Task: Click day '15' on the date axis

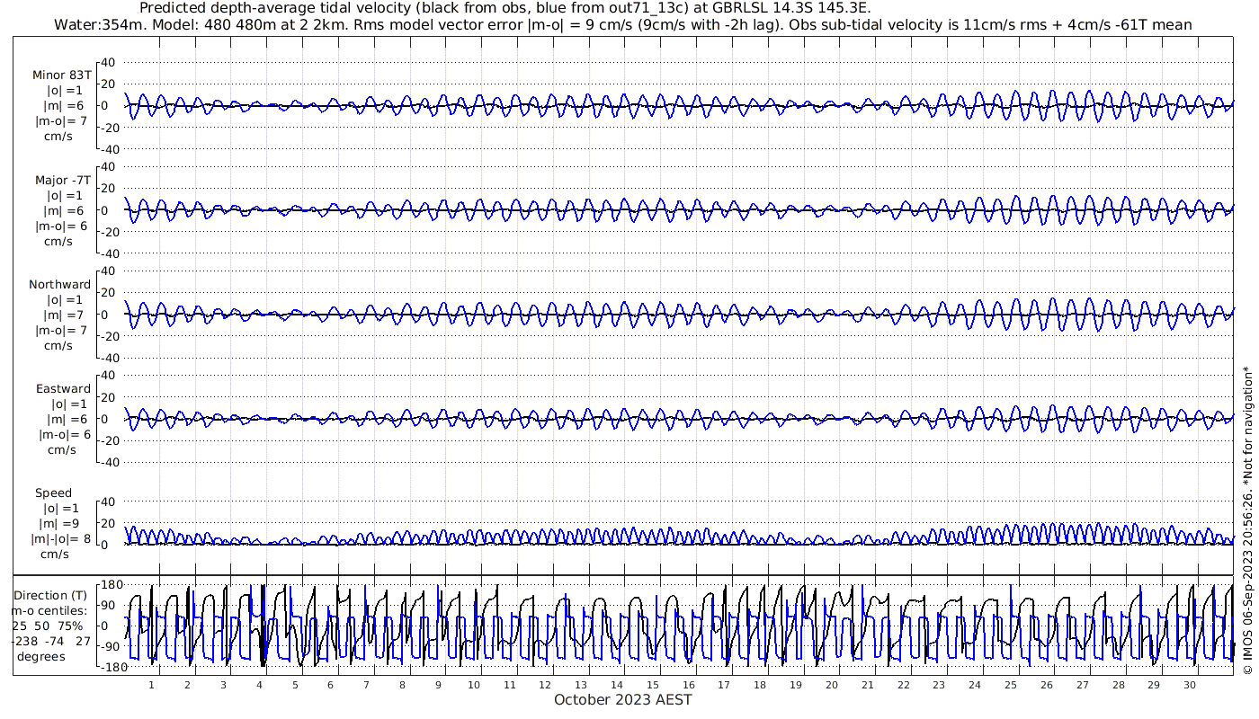Action: (x=653, y=685)
